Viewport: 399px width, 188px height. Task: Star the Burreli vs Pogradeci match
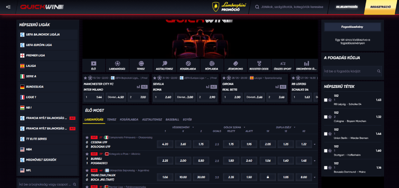pyautogui.click(x=87, y=154)
